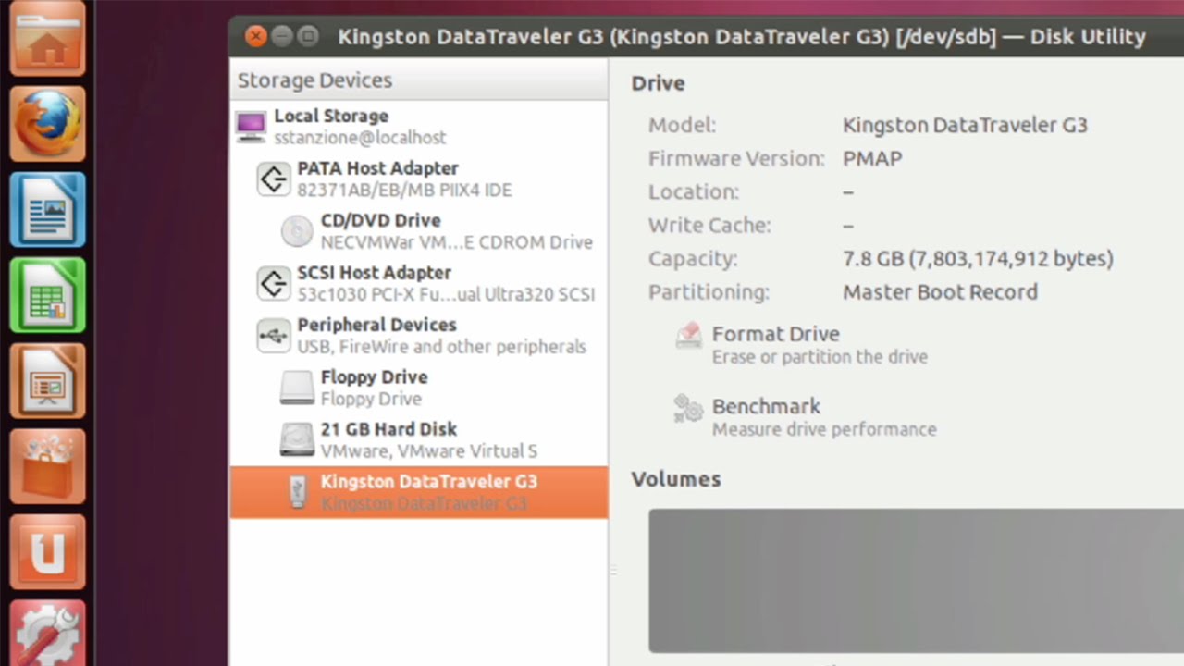Image resolution: width=1184 pixels, height=666 pixels.
Task: Select Floppy Drive entry
Action: coord(419,388)
